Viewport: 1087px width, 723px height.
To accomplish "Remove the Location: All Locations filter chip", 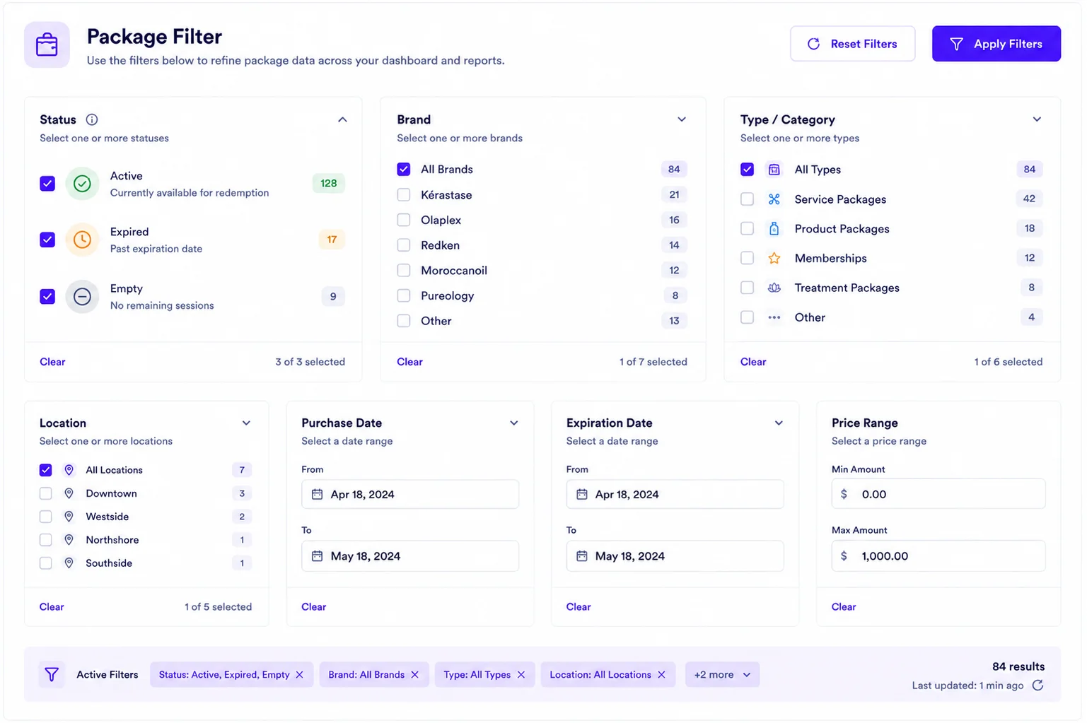I will coord(662,675).
